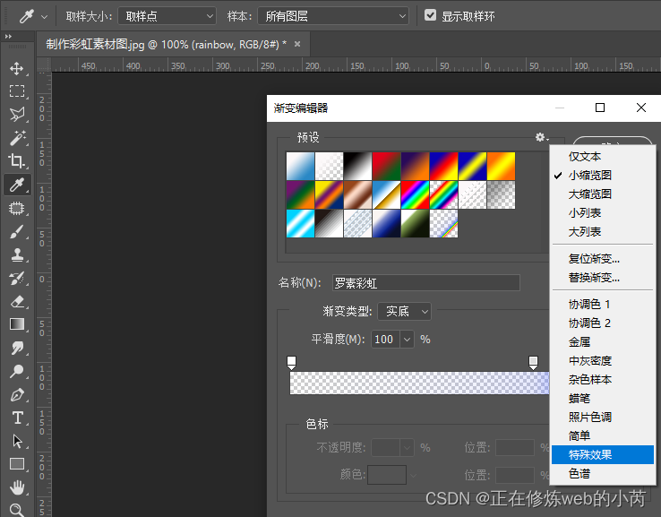Close the 制作彩虹素材图.jpg document tab
This screenshot has height=517, width=661.
[x=297, y=44]
